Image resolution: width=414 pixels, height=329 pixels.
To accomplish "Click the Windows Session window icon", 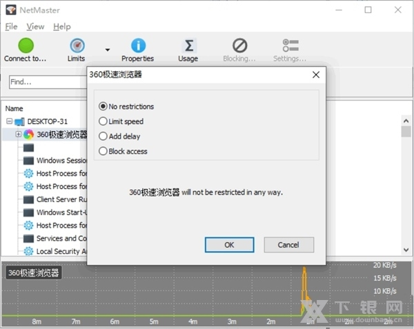I will tap(28, 161).
